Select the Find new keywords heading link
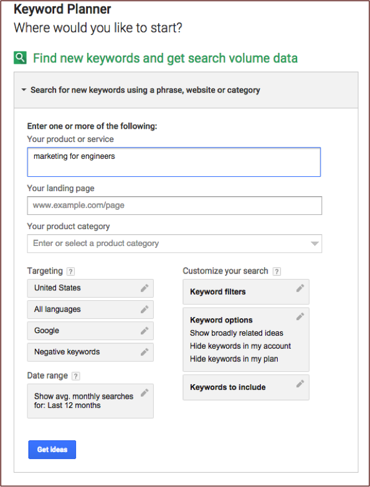Viewport: 370px width, 487px height. coord(165,58)
